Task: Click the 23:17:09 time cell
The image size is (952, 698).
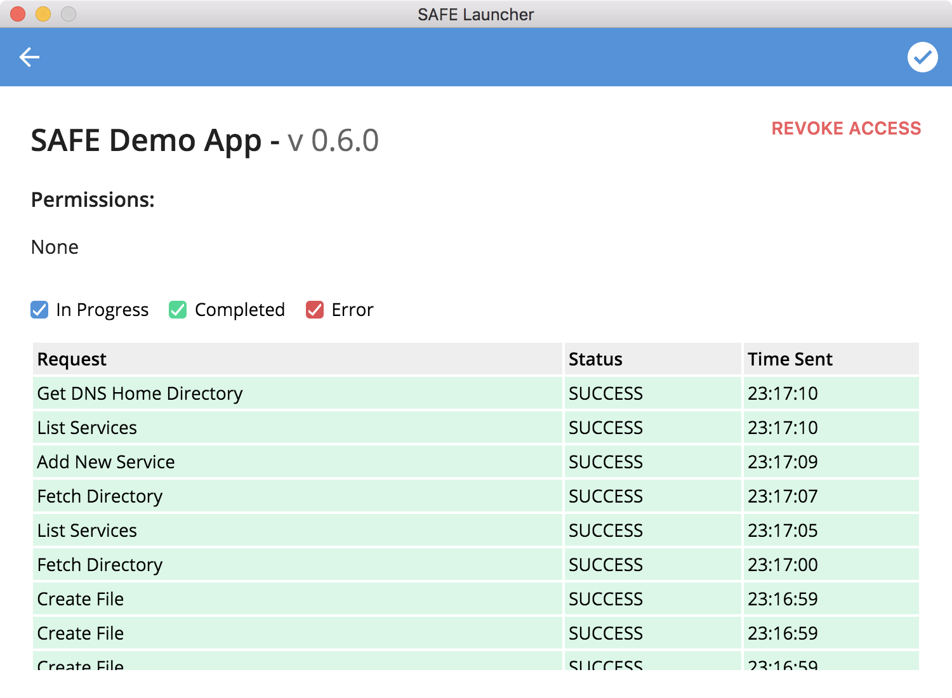Action: tap(831, 462)
